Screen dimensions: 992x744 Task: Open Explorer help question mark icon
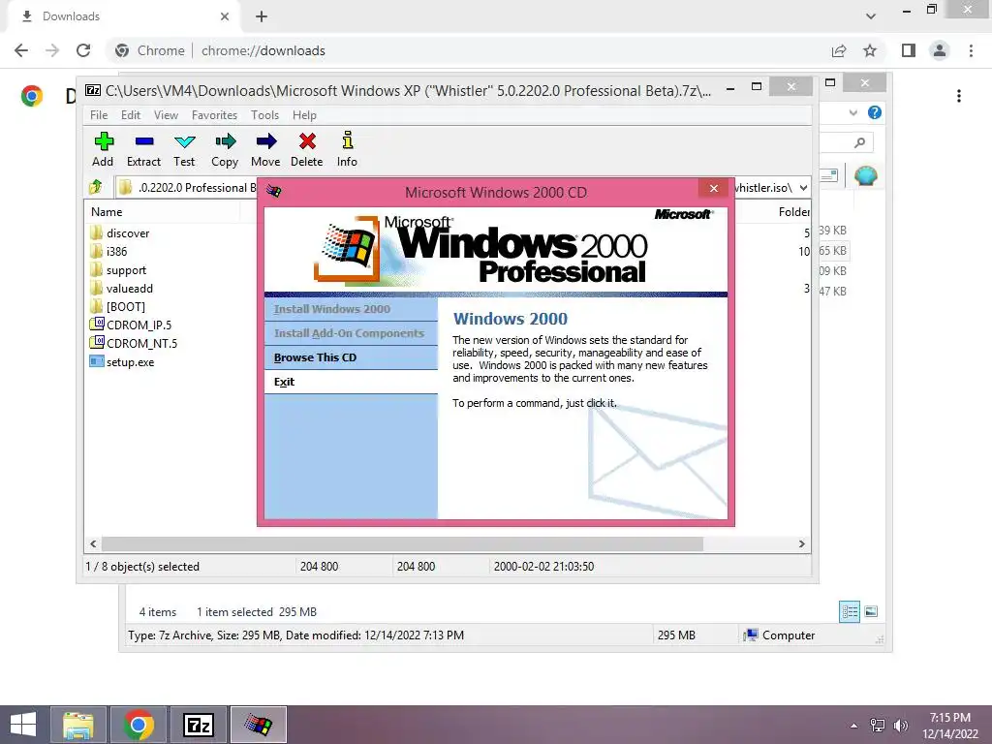pyautogui.click(x=875, y=112)
